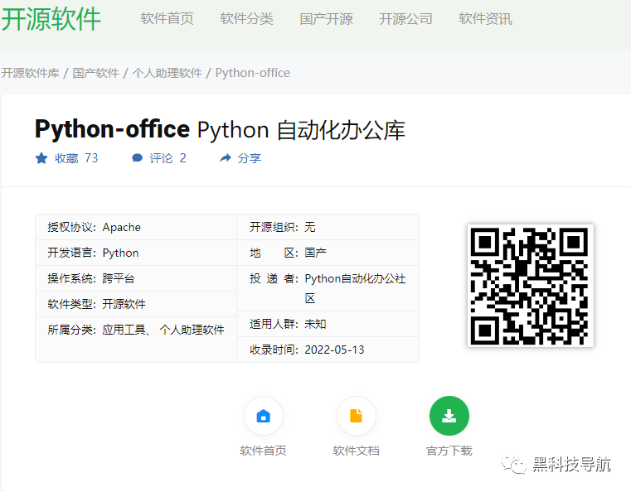Open the 国产开源 nav menu
The height and width of the screenshot is (492, 631).
coord(327,18)
